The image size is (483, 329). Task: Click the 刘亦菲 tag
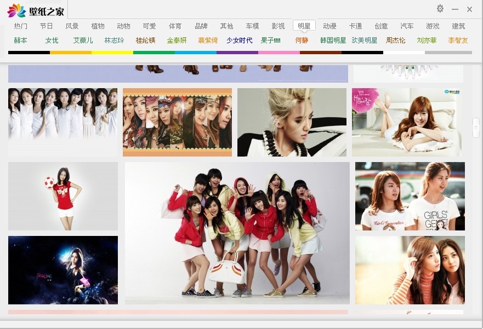[427, 41]
